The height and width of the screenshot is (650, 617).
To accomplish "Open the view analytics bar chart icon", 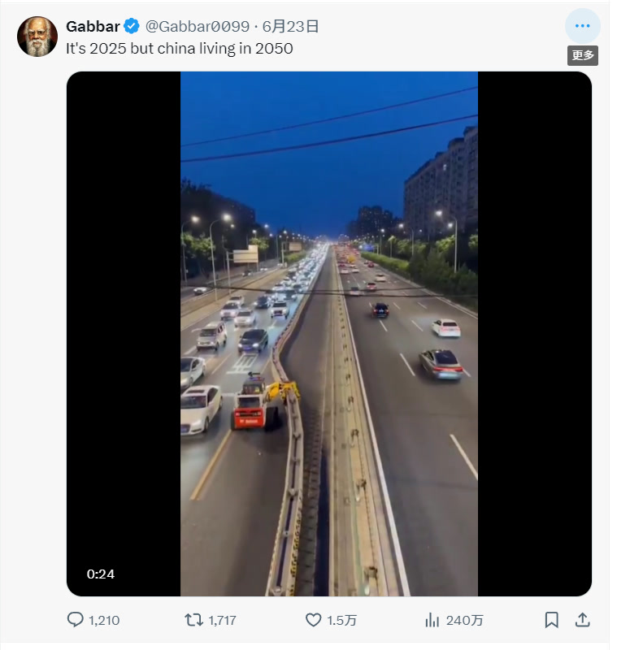I will (432, 620).
